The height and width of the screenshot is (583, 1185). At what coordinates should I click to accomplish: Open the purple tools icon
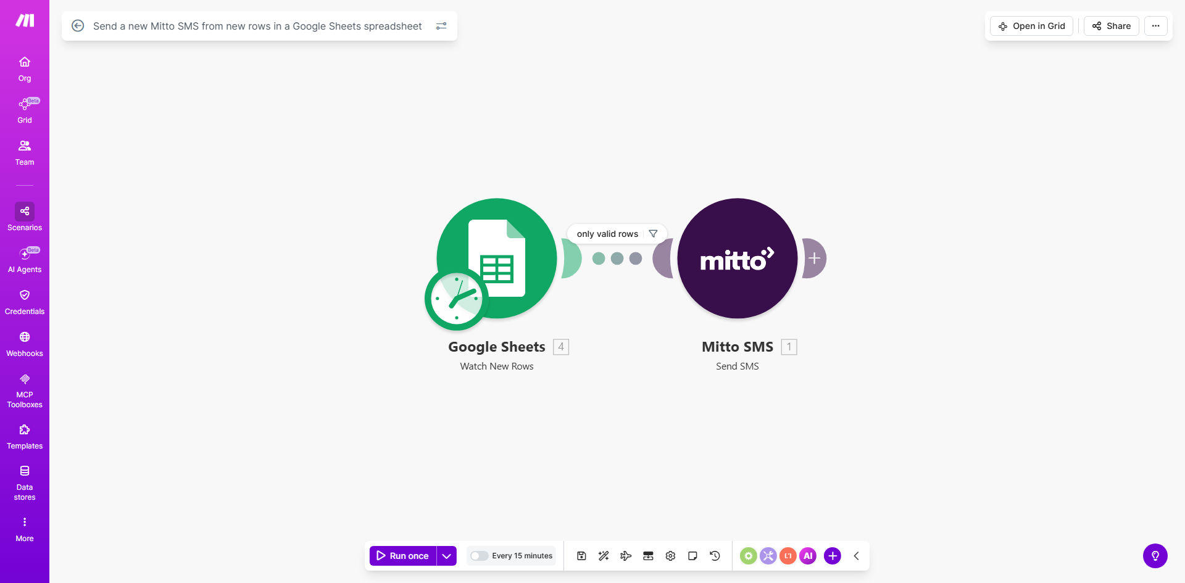pos(768,556)
